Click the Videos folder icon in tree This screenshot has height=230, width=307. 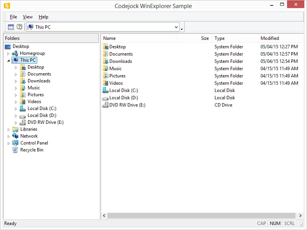23,102
